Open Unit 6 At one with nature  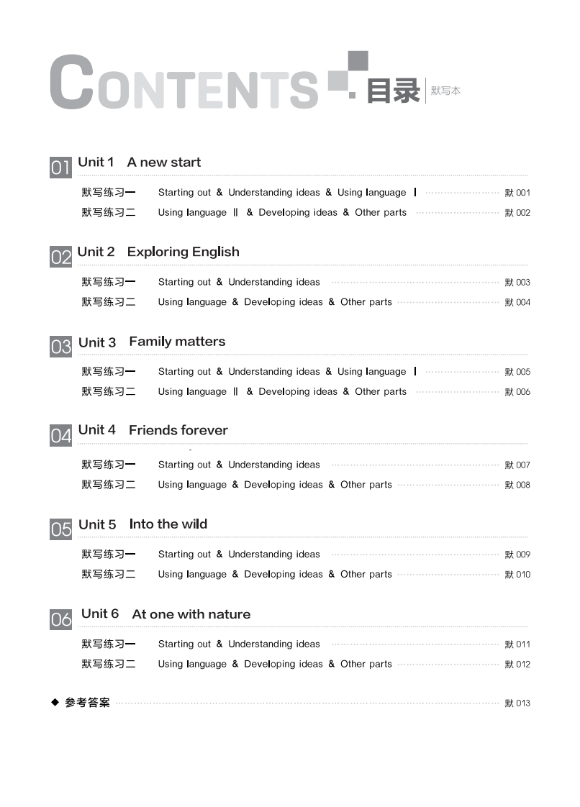tap(166, 614)
